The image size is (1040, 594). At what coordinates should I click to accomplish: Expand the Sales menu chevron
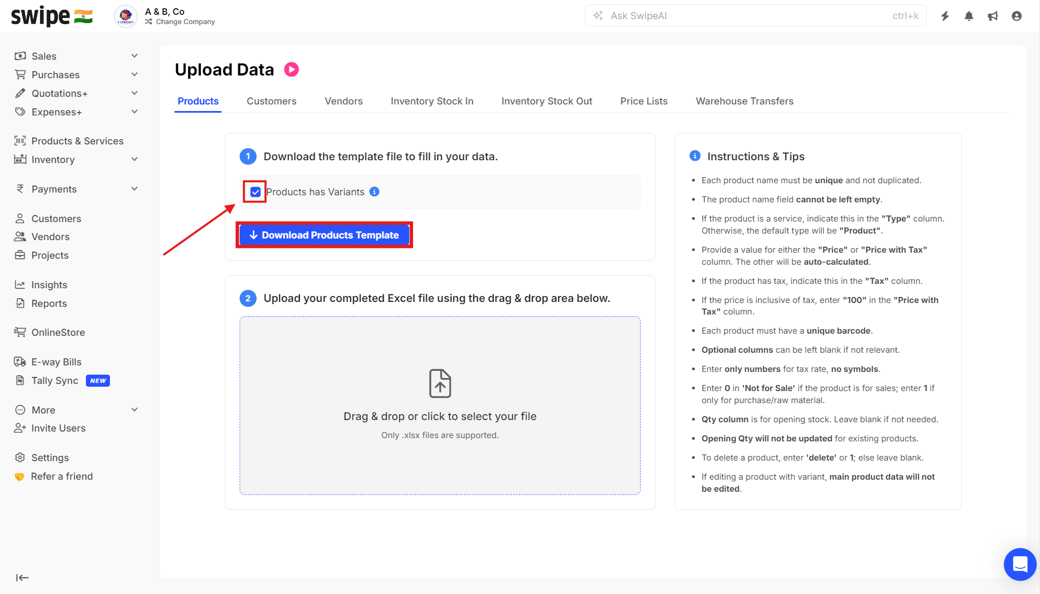[x=135, y=56]
